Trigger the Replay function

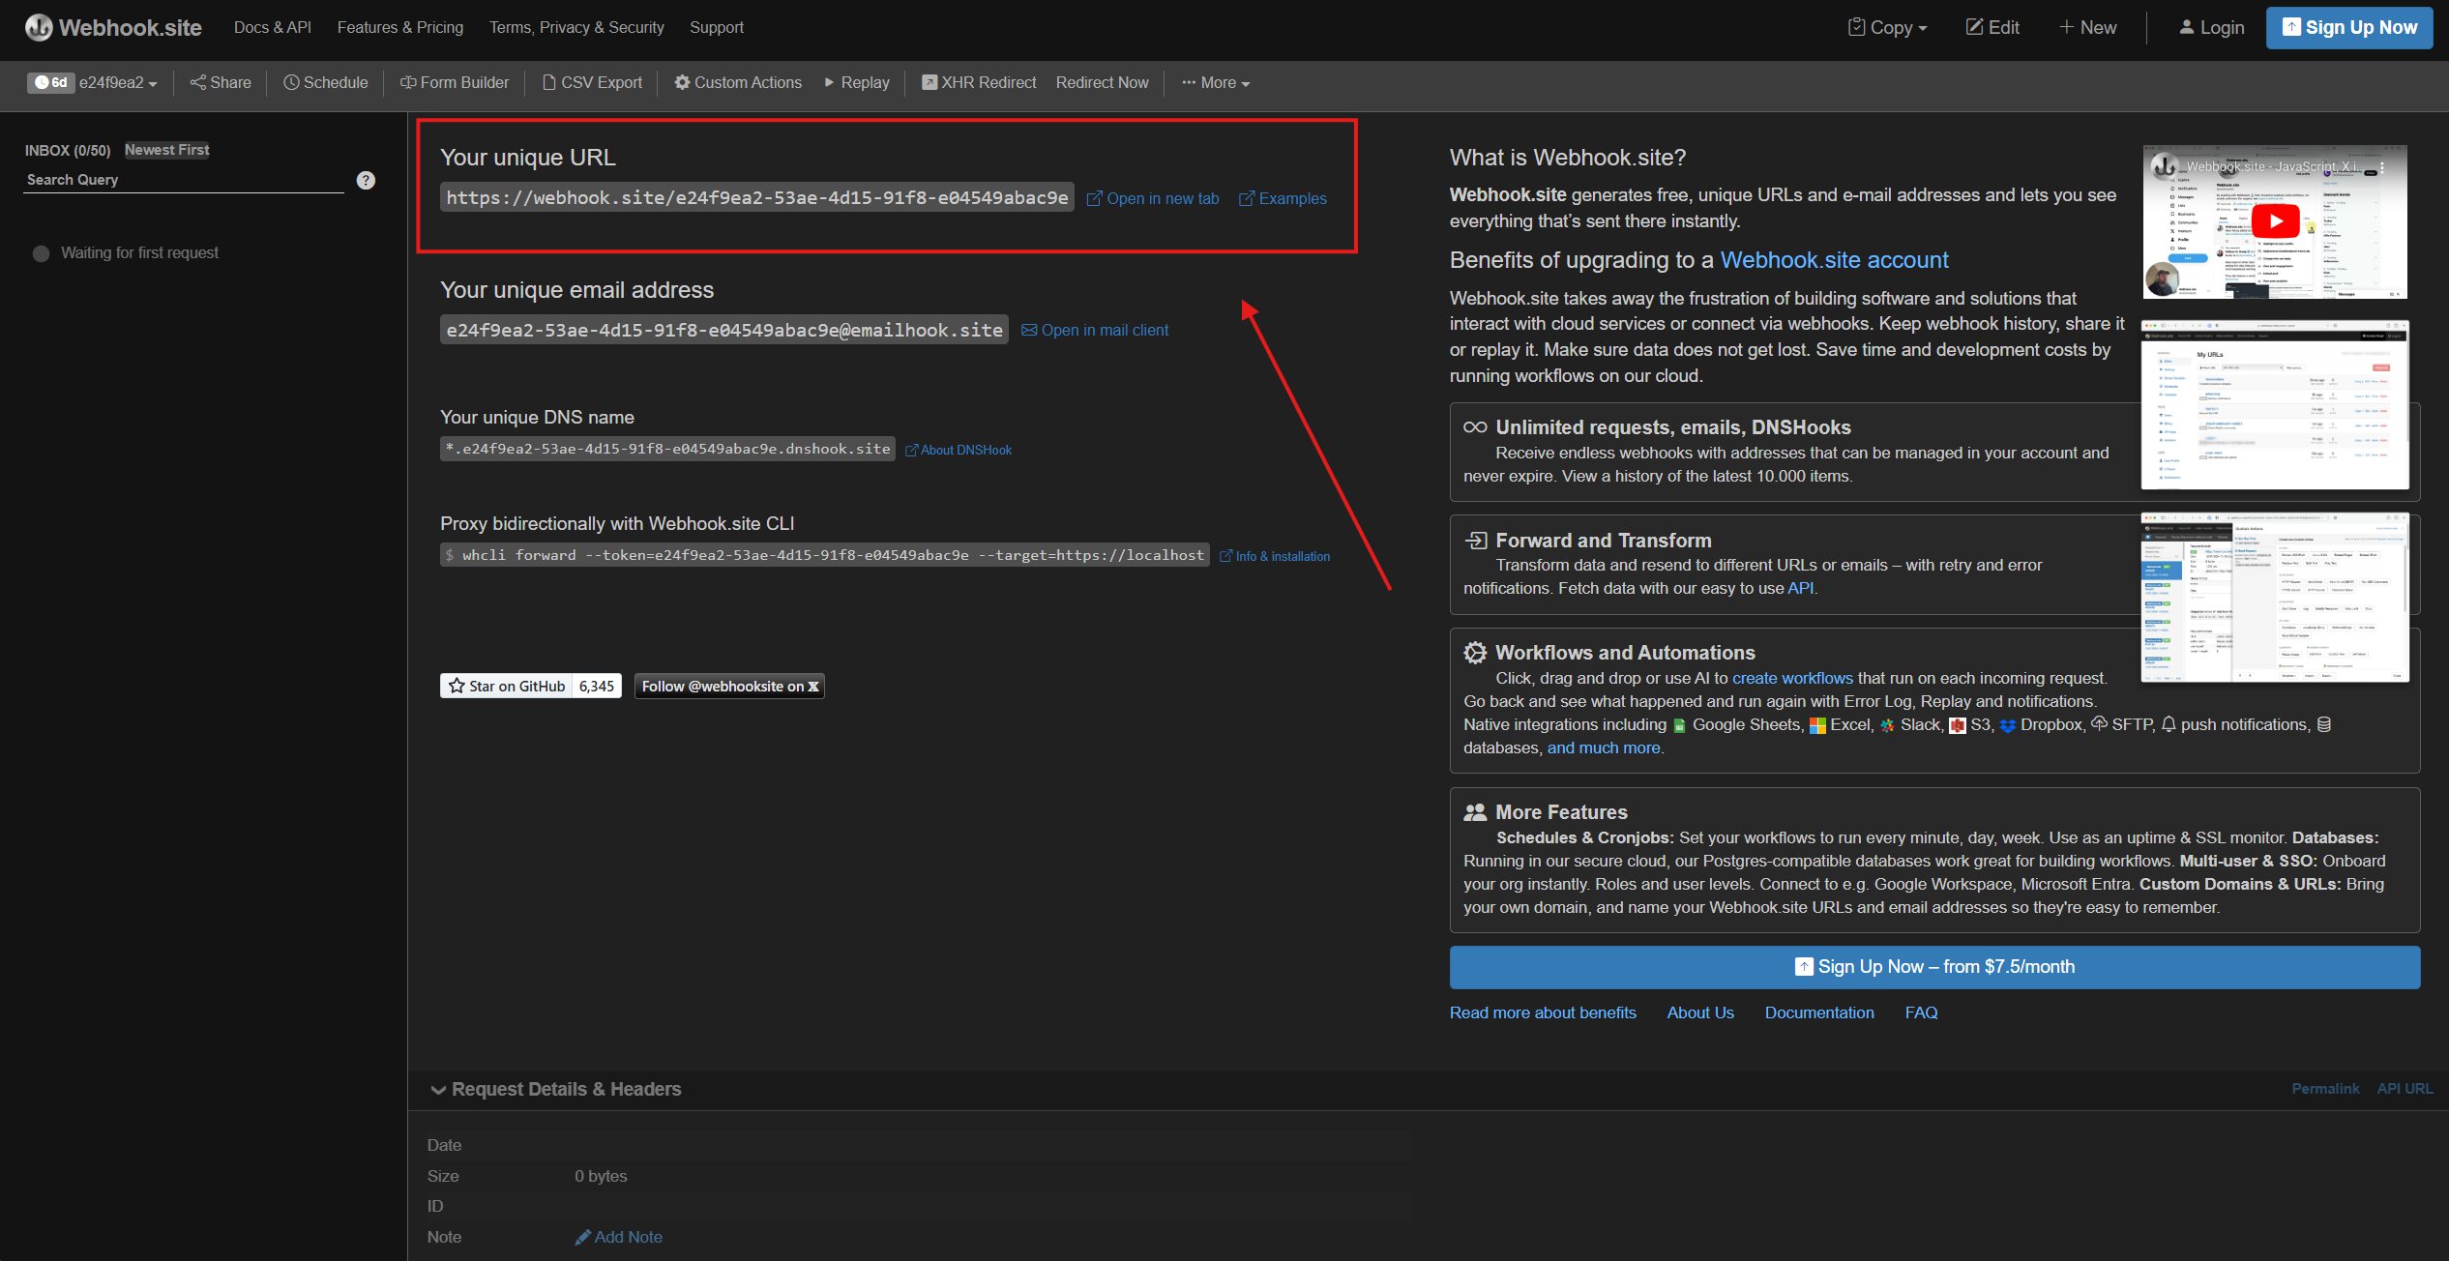point(855,82)
